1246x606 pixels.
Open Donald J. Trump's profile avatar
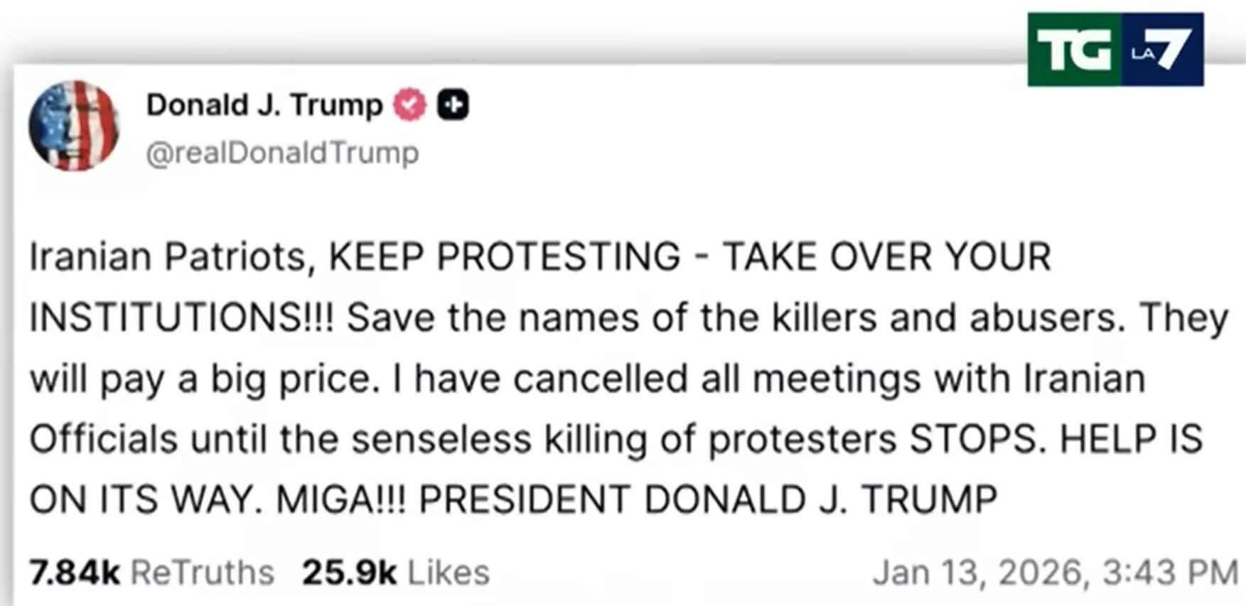point(74,126)
